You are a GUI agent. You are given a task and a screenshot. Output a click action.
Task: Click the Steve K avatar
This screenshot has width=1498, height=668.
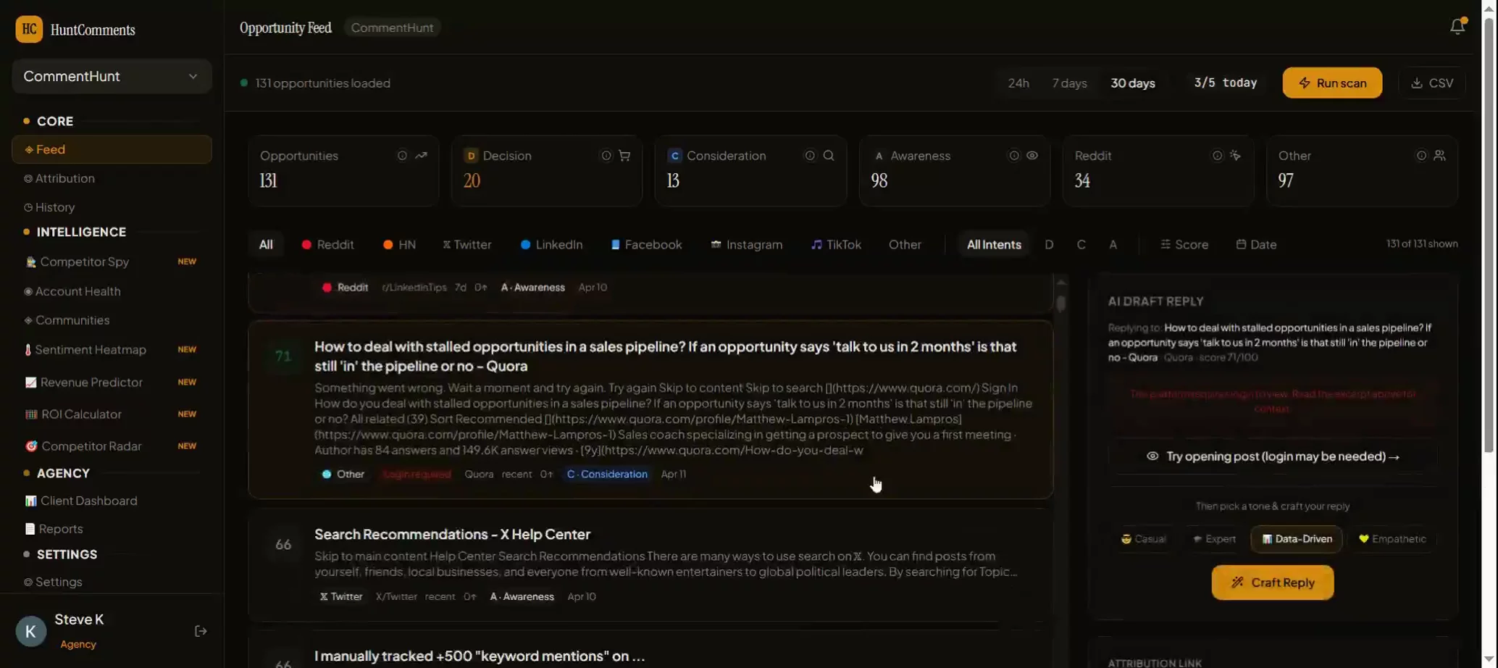[30, 631]
